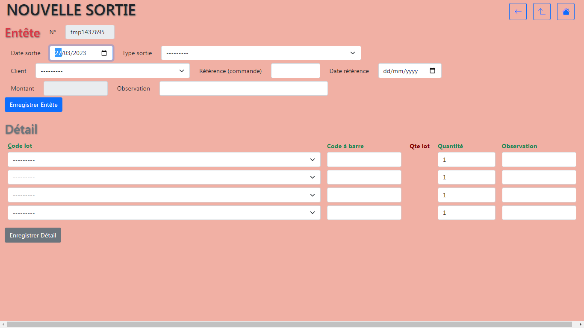584x328 pixels.
Task: Expand the first Code lot dropdown
Action: pyautogui.click(x=164, y=159)
